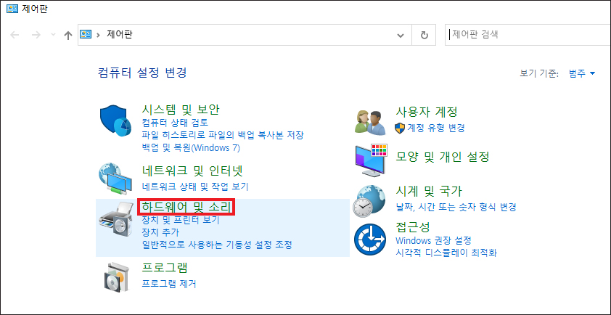Click the 하드웨어 및 소리 heading link

tap(186, 207)
